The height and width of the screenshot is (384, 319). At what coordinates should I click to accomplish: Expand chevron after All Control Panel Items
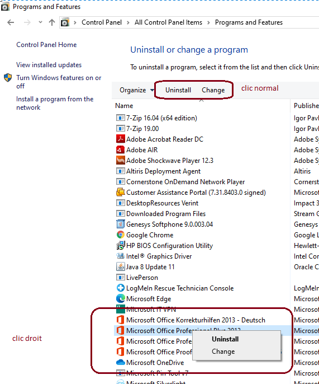click(208, 22)
